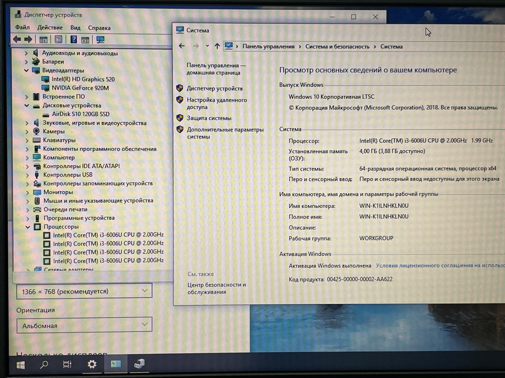Open the Ориентация dropdown showing Альбомная
505x378 pixels.
84,325
